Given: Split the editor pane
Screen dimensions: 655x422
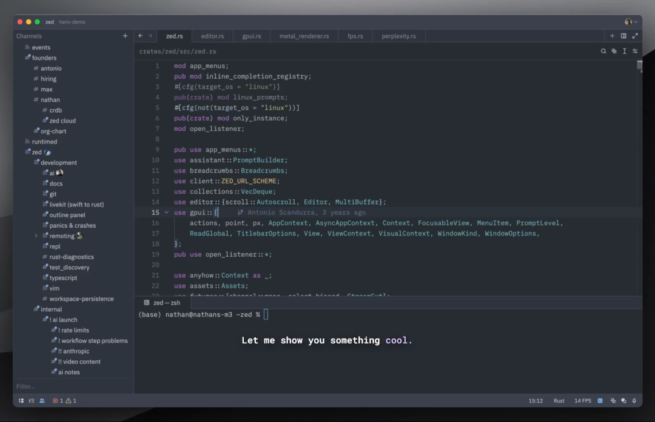Looking at the screenshot, I should tap(623, 36).
